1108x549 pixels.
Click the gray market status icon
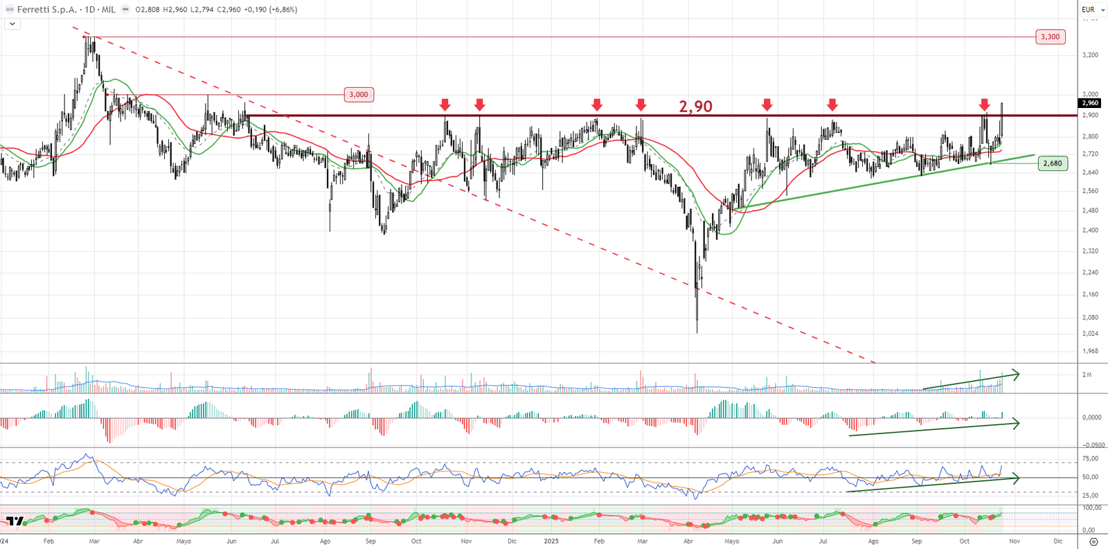tap(125, 10)
